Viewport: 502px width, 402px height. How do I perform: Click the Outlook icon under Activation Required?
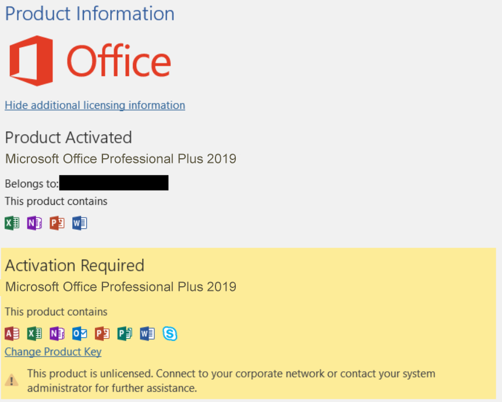(x=79, y=333)
